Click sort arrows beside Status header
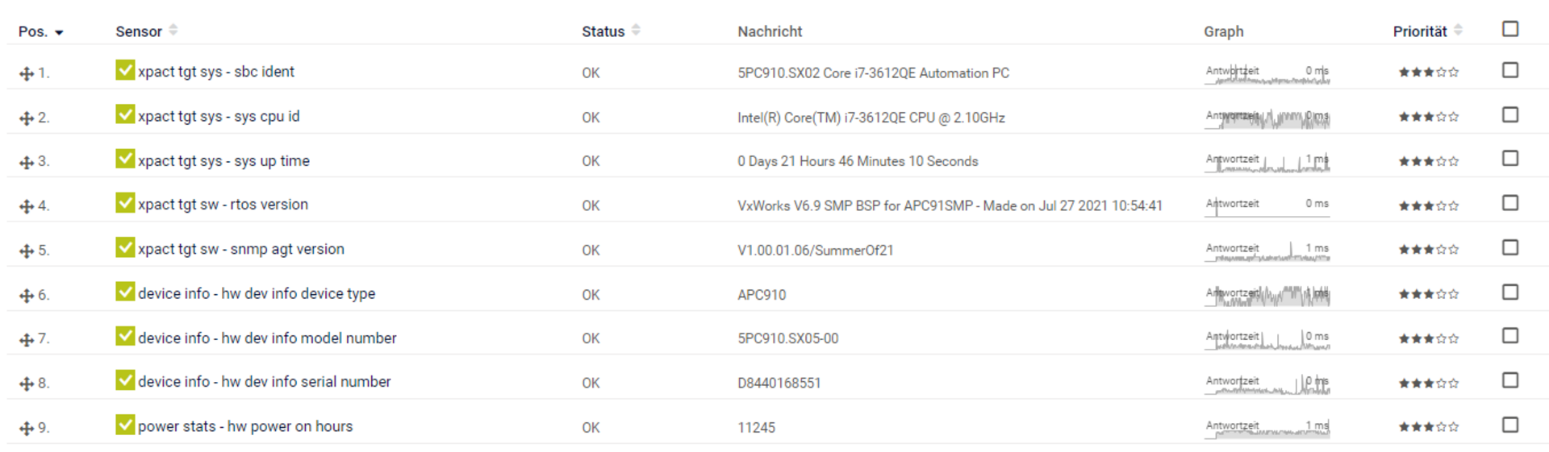This screenshot has width=1549, height=452. pos(636,31)
